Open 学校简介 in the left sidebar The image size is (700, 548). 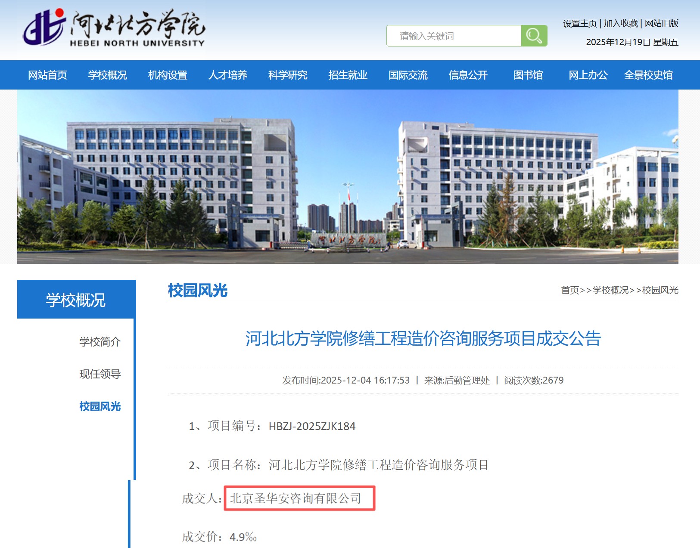click(x=100, y=342)
